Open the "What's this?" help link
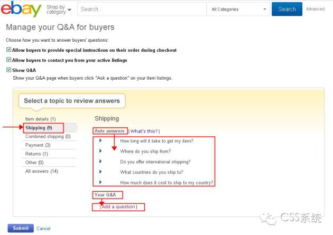 tap(144, 131)
